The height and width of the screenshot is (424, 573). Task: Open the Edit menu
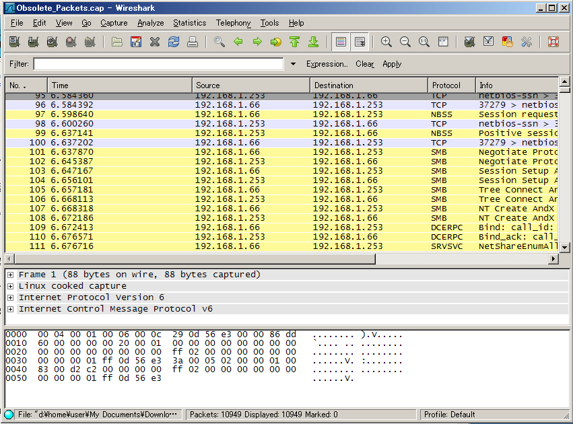40,23
